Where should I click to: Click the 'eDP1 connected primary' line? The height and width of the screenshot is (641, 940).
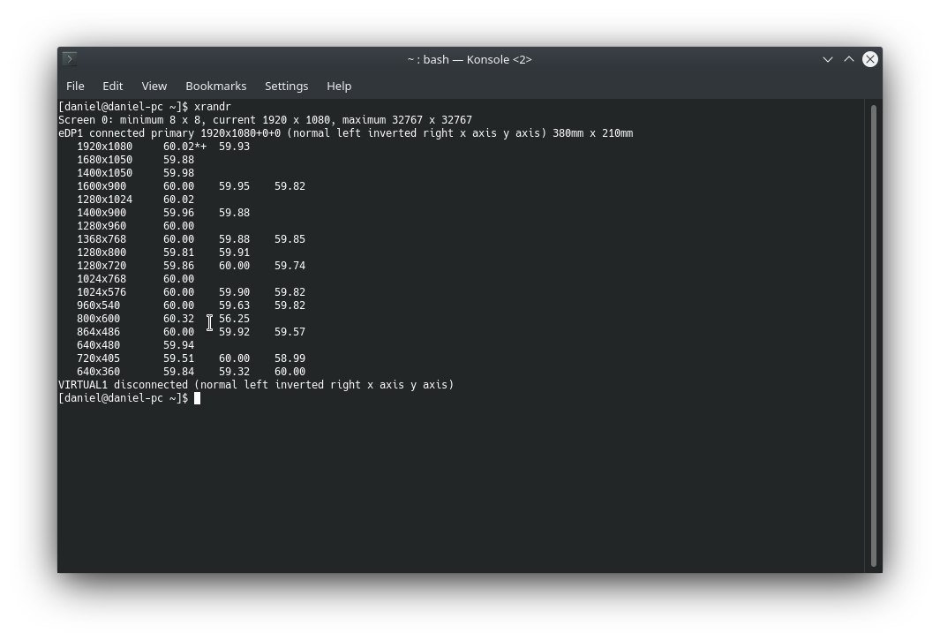pos(345,133)
